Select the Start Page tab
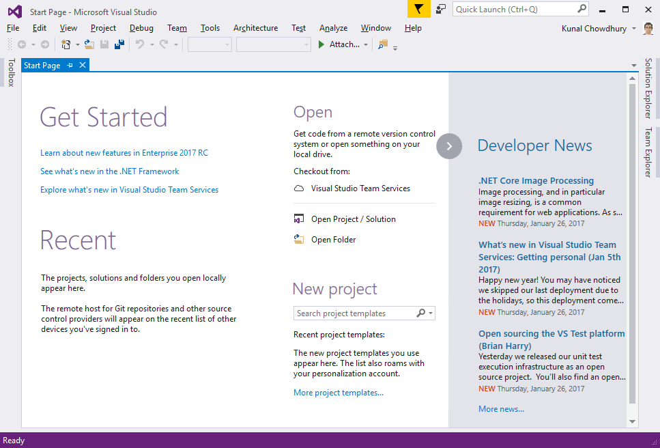 42,66
